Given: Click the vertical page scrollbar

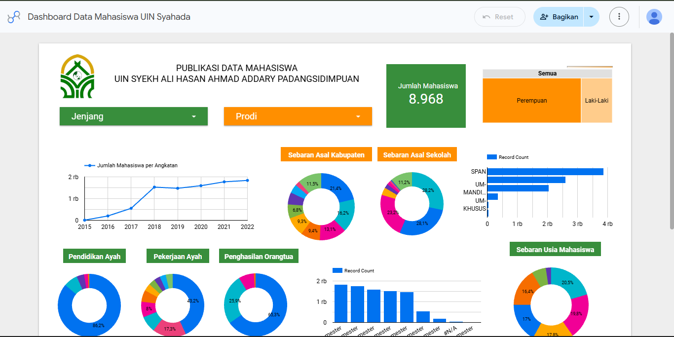Looking at the screenshot, I should coord(671,131).
